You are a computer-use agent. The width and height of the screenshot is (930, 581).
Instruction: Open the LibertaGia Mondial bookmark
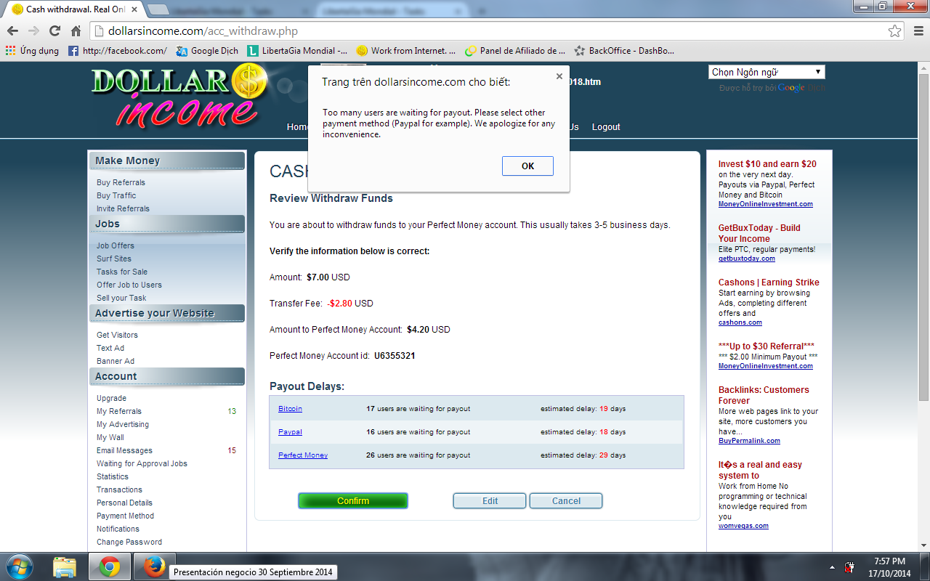[297, 51]
